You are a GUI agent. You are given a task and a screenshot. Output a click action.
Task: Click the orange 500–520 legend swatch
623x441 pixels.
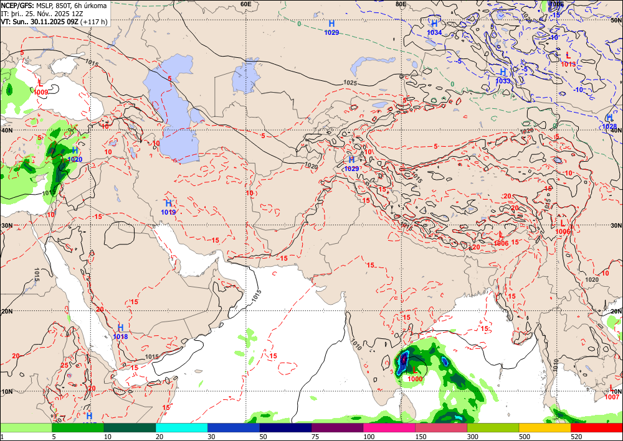point(545,427)
